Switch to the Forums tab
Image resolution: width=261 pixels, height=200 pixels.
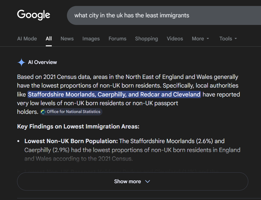[x=117, y=38]
